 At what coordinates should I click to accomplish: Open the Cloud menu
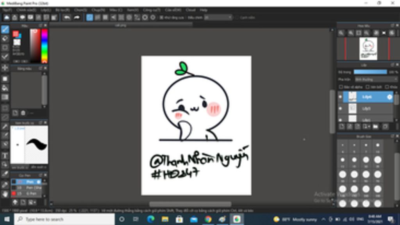pos(190,10)
